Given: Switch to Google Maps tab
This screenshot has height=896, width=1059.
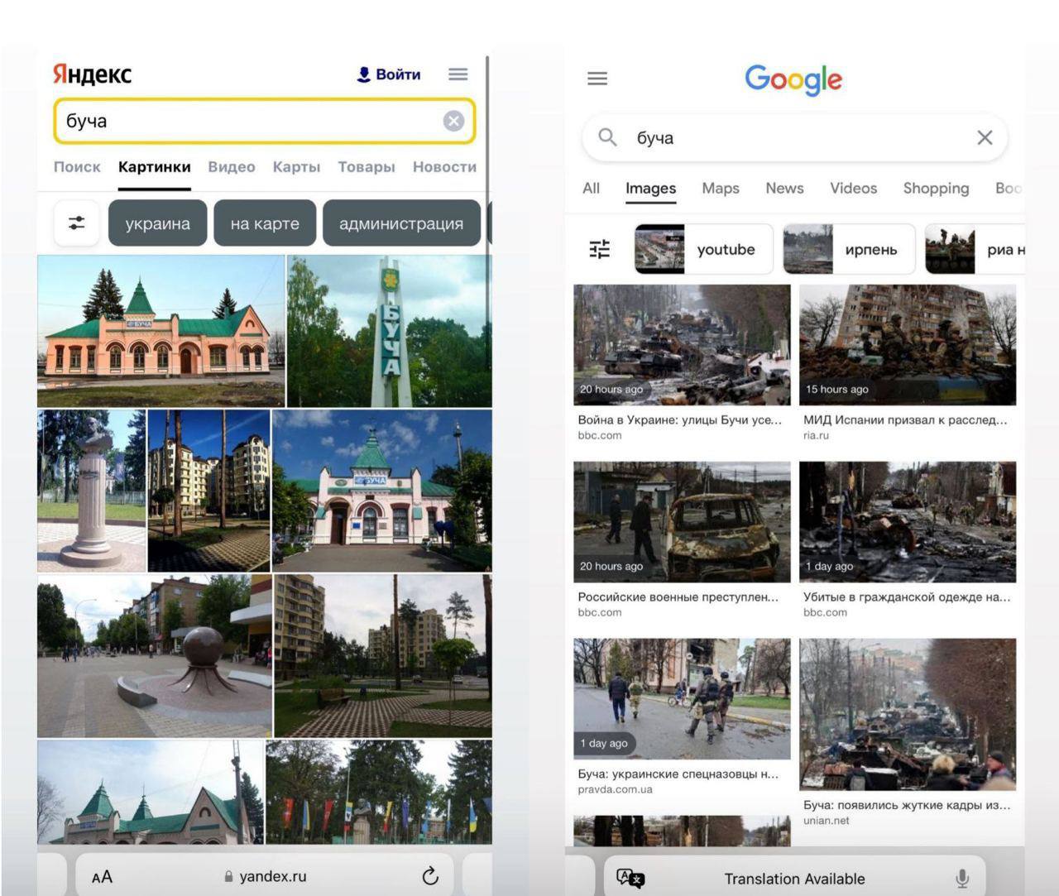Looking at the screenshot, I should tap(720, 189).
